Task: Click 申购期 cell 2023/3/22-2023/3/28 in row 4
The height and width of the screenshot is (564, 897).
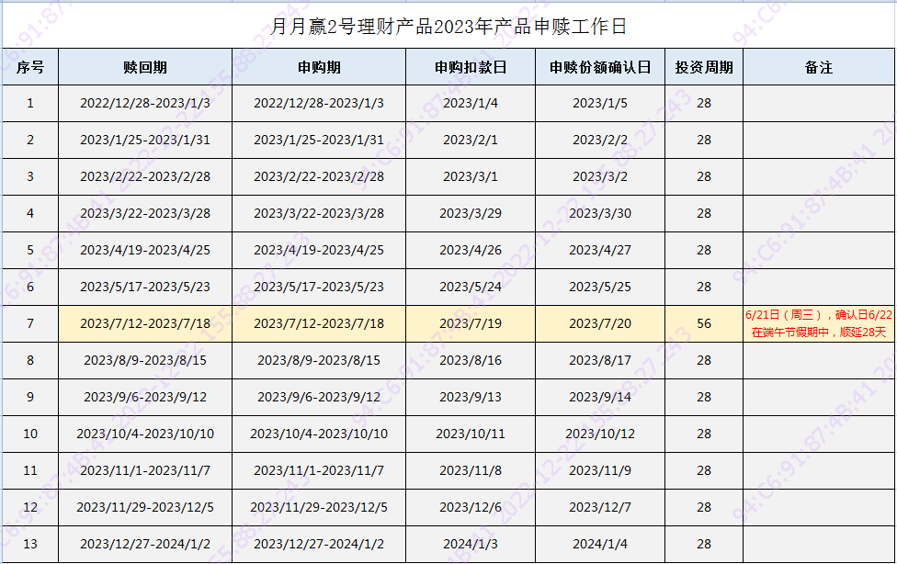Action: click(x=319, y=213)
